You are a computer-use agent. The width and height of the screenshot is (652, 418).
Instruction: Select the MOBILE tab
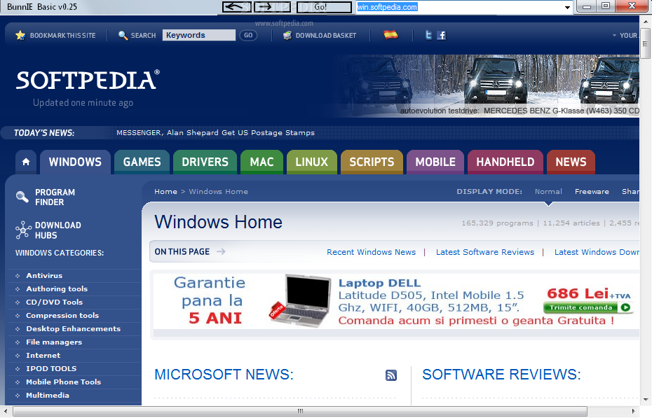[x=435, y=162]
